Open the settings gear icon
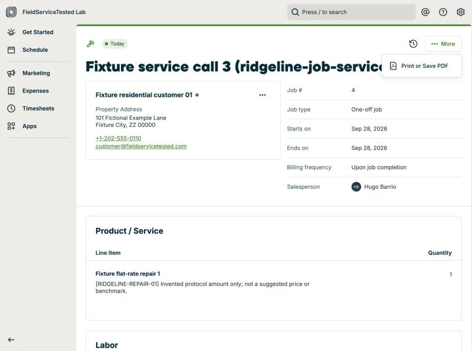 click(x=461, y=12)
